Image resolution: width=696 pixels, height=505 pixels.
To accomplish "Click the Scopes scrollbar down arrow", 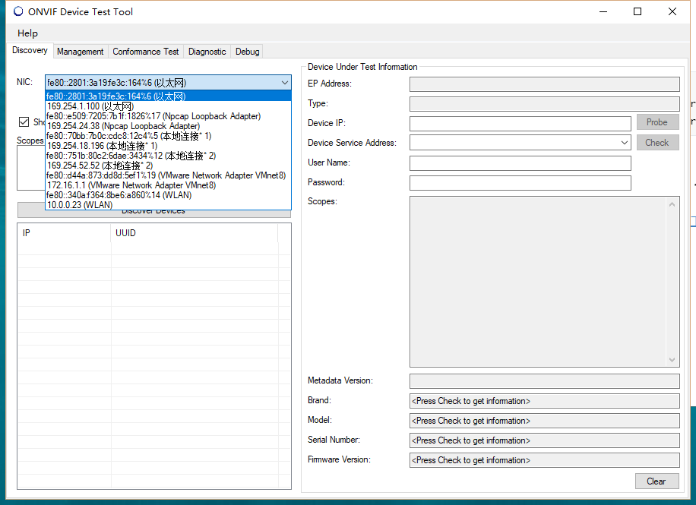I will pos(672,360).
